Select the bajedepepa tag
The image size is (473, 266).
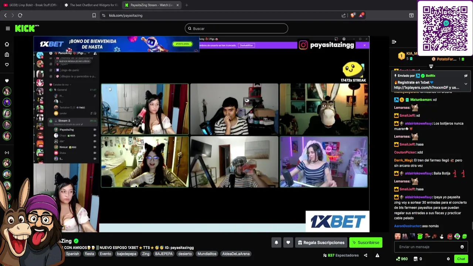coord(127,254)
